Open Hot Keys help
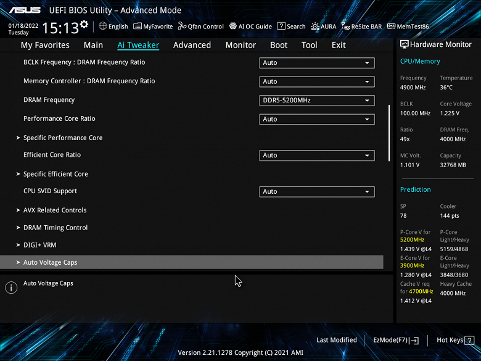 click(455, 340)
